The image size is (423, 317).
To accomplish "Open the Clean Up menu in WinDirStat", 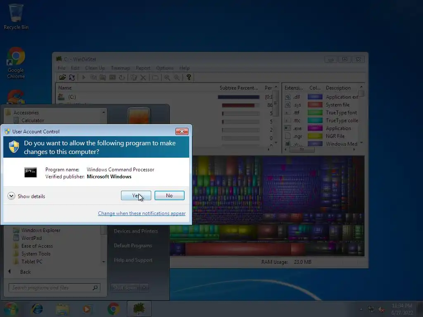I will [95, 68].
